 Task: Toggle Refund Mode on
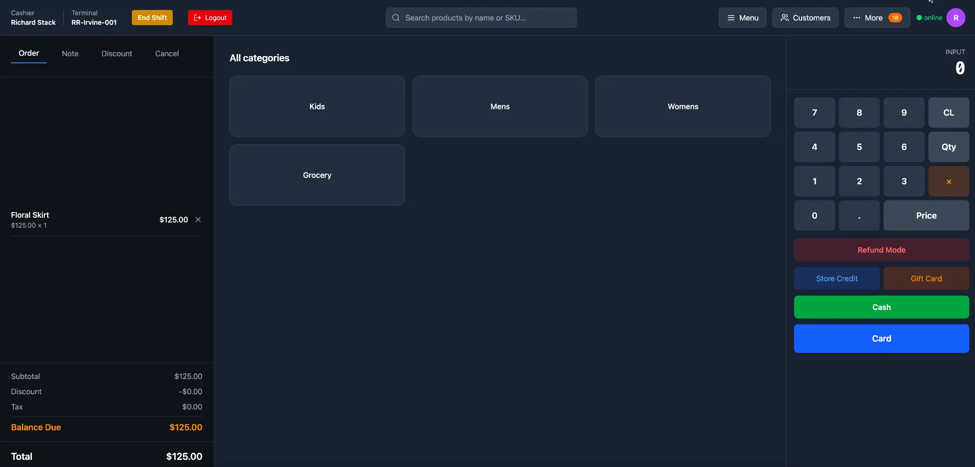click(x=881, y=250)
